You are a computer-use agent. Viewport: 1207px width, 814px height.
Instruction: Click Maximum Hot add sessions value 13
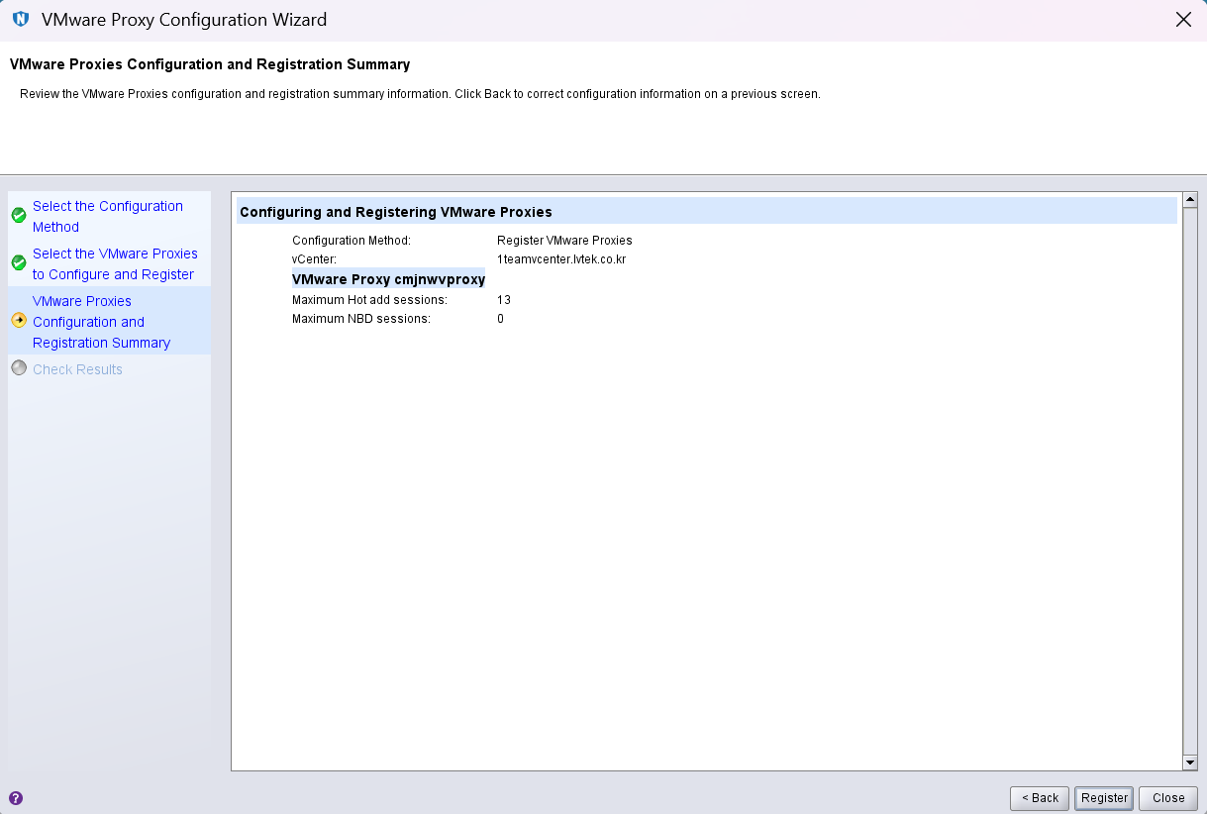tap(504, 299)
